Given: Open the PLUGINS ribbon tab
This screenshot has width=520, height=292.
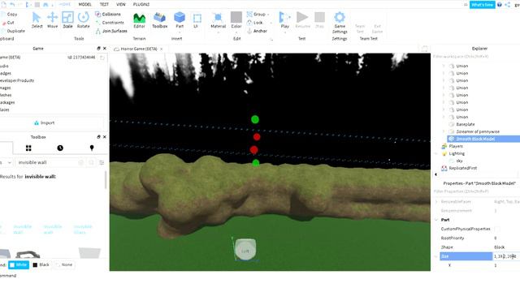Looking at the screenshot, I should pyautogui.click(x=141, y=4).
